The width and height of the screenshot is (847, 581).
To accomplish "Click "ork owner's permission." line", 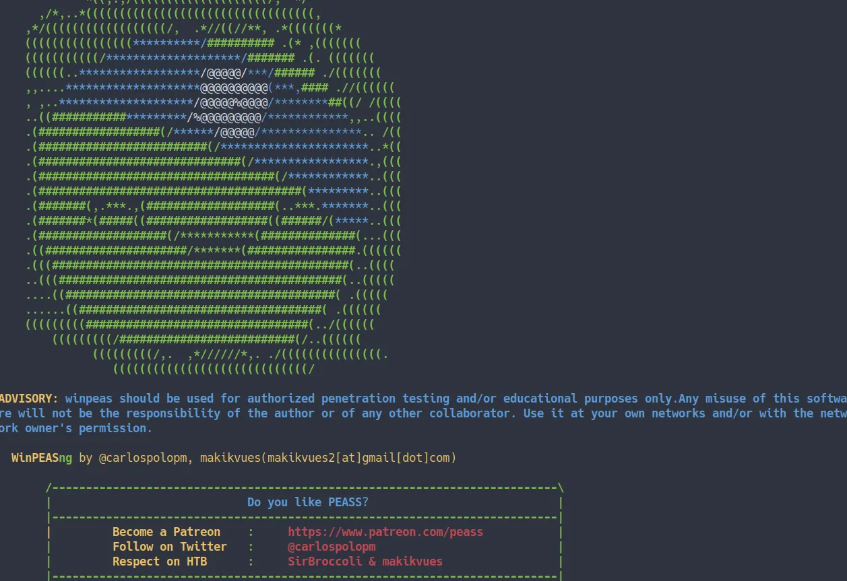I will [76, 428].
